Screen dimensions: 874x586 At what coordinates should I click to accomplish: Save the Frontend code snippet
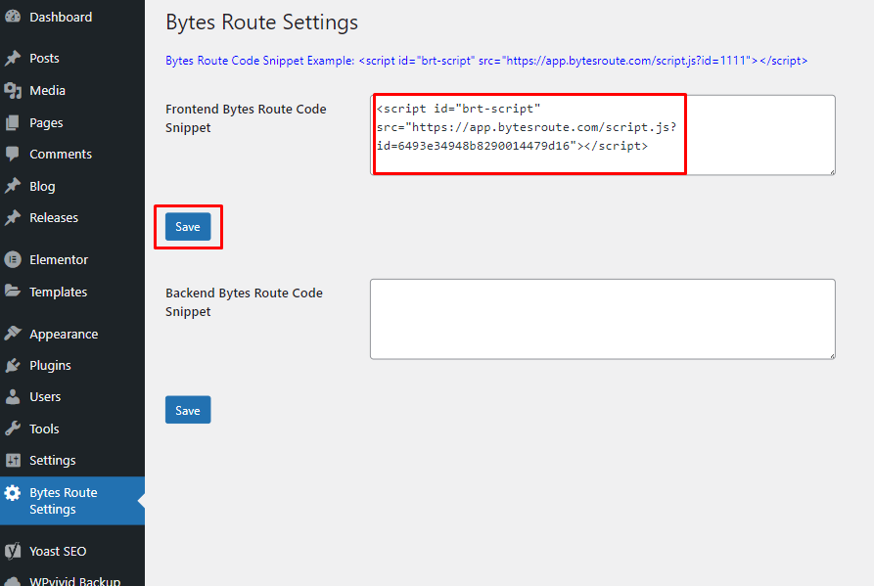click(x=188, y=227)
